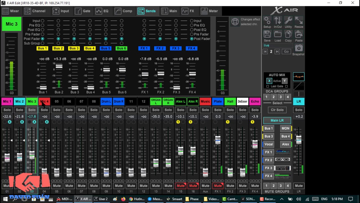360x203 pixels.
Task: Open the RTA waveform thumbnail above LR
Action: point(299,77)
